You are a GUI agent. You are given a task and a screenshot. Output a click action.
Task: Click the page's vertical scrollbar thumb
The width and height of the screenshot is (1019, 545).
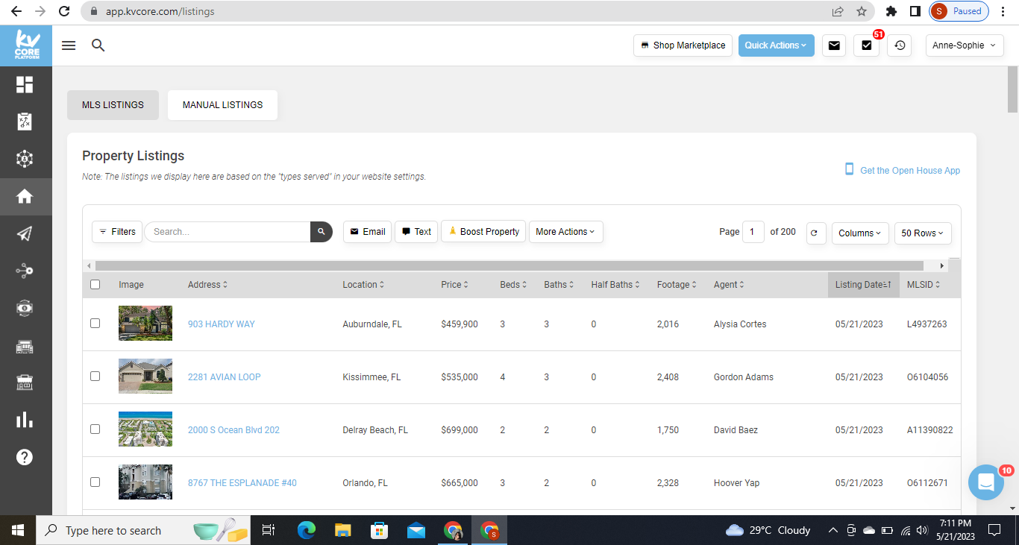coord(1012,89)
